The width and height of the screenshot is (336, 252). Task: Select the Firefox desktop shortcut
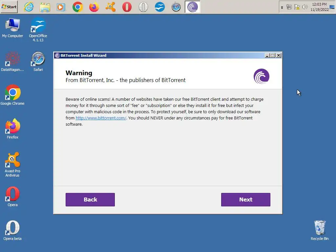click(x=12, y=129)
